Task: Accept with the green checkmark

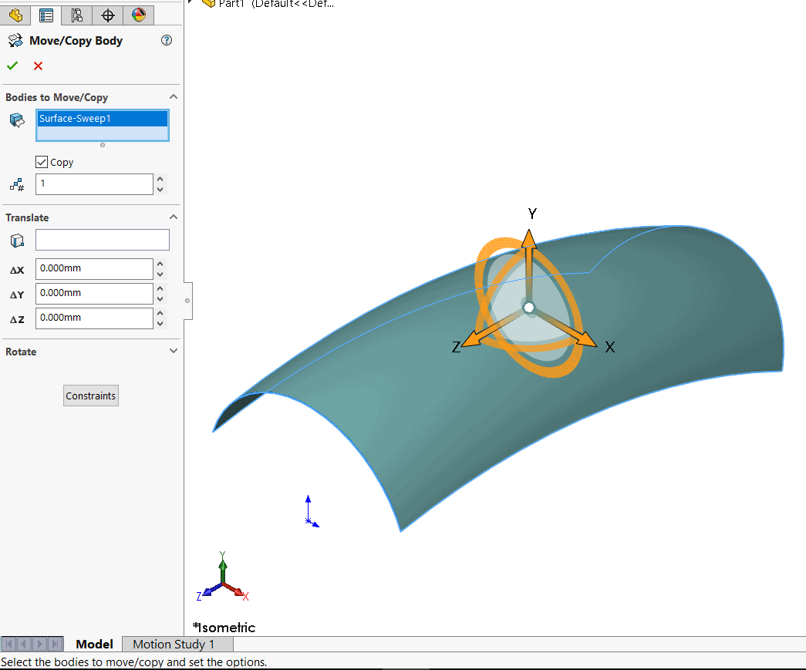Action: tap(12, 66)
